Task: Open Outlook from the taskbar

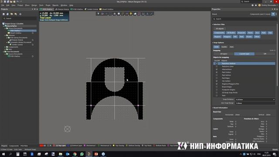Action: click(x=68, y=154)
